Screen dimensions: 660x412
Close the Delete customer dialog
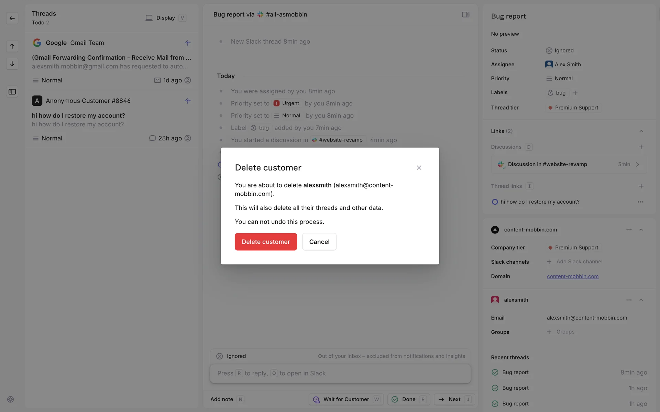[419, 168]
